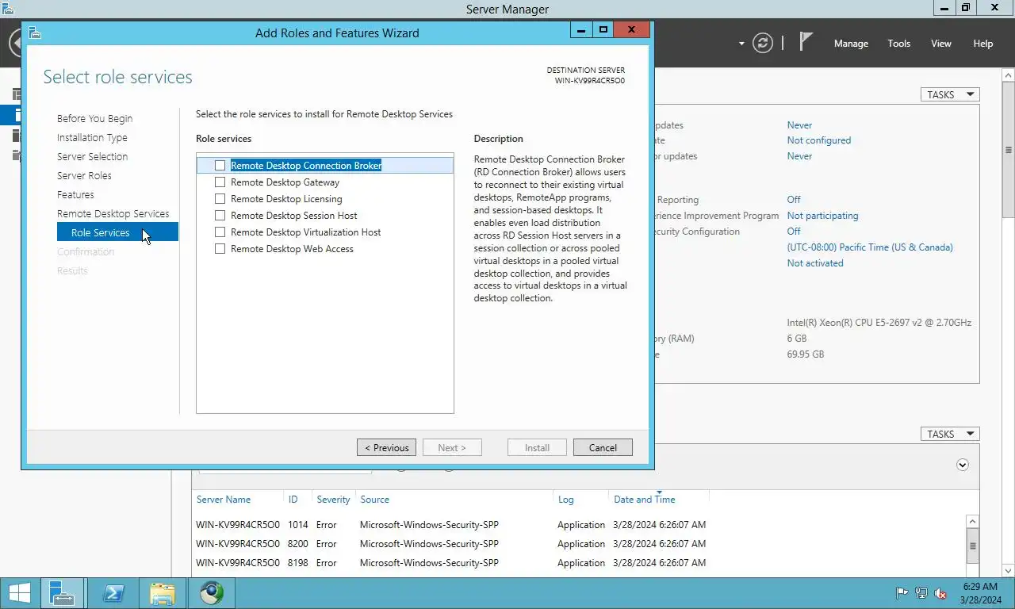Sort events by ID column
The width and height of the screenshot is (1015, 609).
pyautogui.click(x=293, y=500)
